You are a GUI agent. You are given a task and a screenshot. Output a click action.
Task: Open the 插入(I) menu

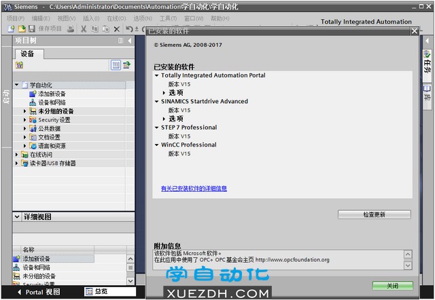point(91,18)
